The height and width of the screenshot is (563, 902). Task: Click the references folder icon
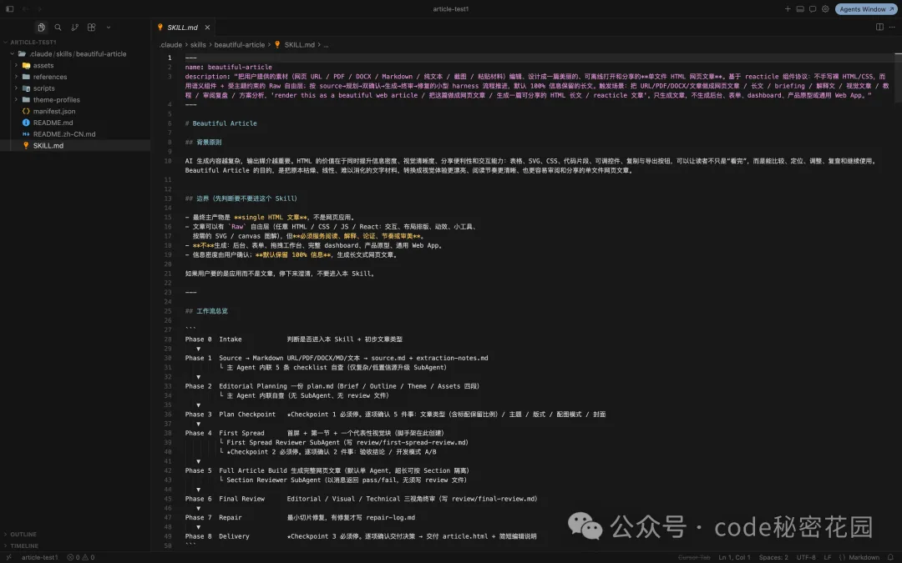[26, 77]
